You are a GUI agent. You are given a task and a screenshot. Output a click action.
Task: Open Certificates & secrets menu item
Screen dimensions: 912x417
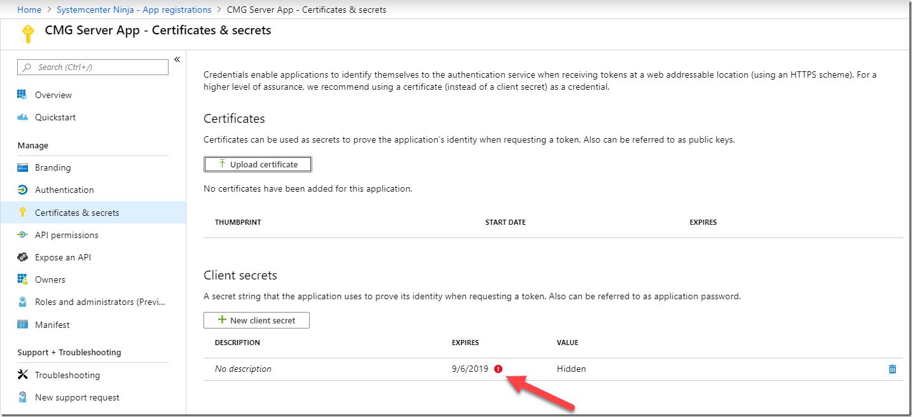77,213
